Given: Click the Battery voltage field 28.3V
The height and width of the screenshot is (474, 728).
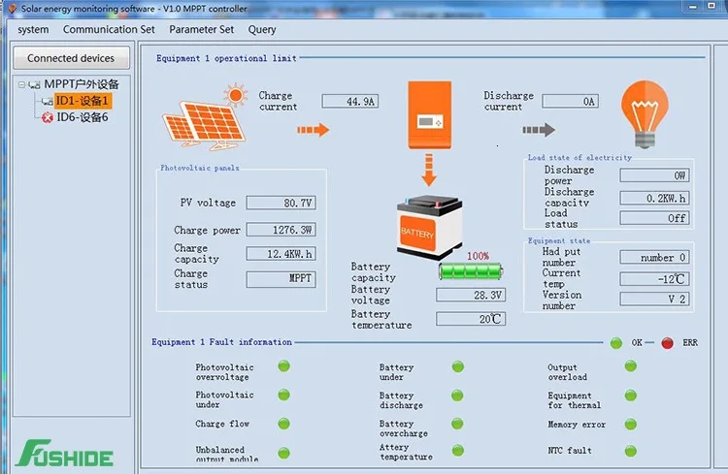Looking at the screenshot, I should point(471,295).
